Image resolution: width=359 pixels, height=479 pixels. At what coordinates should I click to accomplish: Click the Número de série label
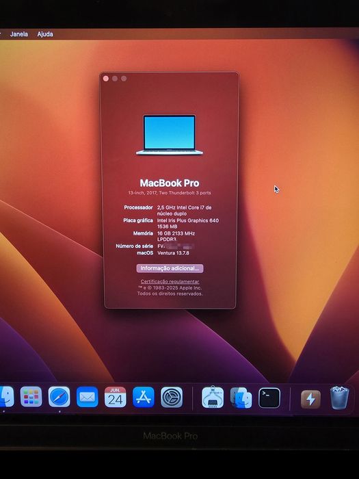pos(134,246)
